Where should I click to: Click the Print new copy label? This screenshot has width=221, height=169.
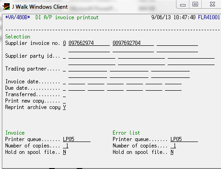(x=32, y=101)
